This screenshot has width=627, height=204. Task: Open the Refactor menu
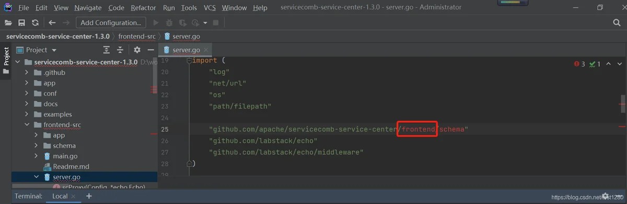click(x=144, y=8)
